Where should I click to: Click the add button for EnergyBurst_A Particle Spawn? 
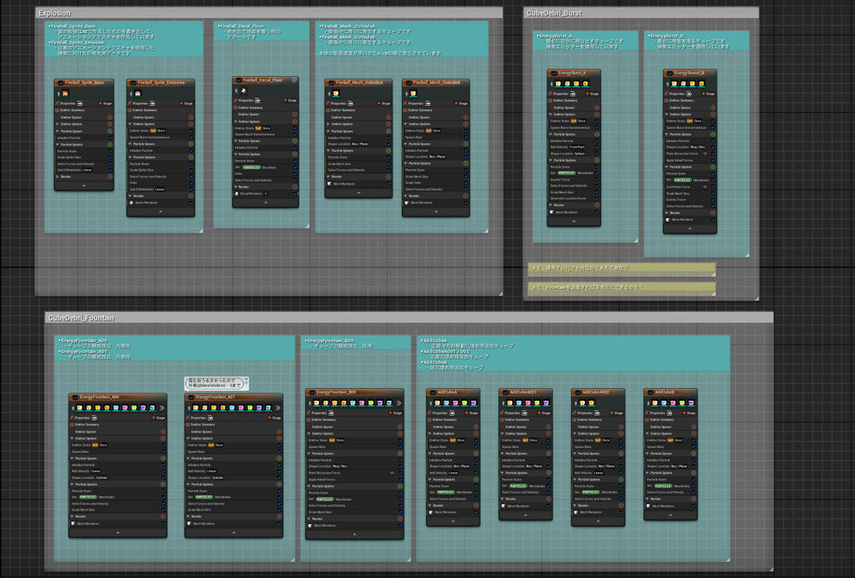[596, 133]
